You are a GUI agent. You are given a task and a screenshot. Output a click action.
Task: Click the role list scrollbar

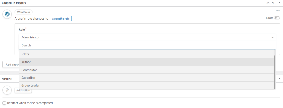pos(274,72)
